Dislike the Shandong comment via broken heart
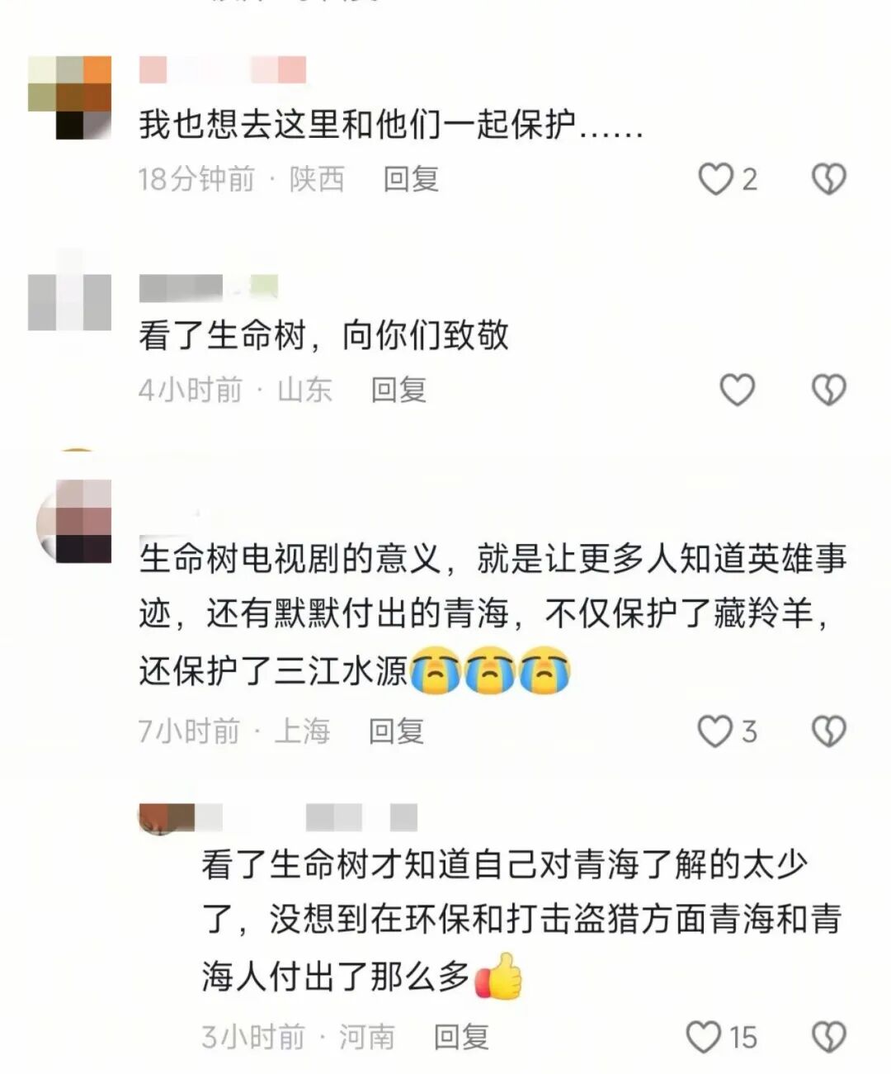Viewport: 891px width, 1074px height. pos(829,390)
